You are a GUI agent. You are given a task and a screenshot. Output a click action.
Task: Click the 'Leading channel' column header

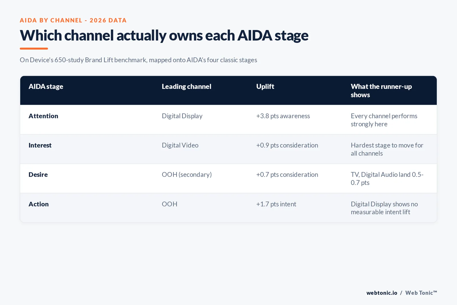click(x=187, y=87)
